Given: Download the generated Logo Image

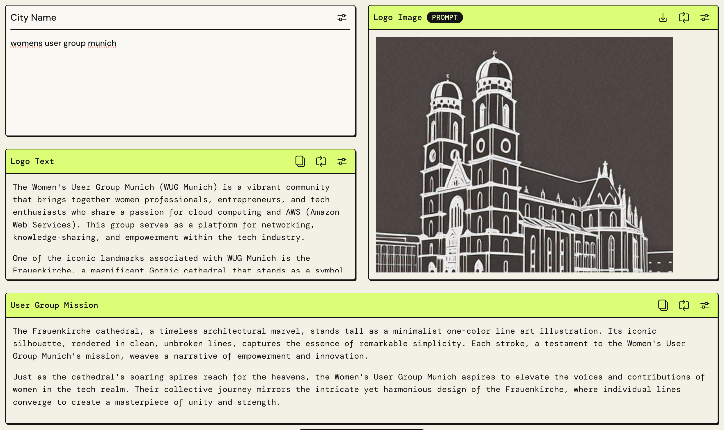Looking at the screenshot, I should click(663, 18).
